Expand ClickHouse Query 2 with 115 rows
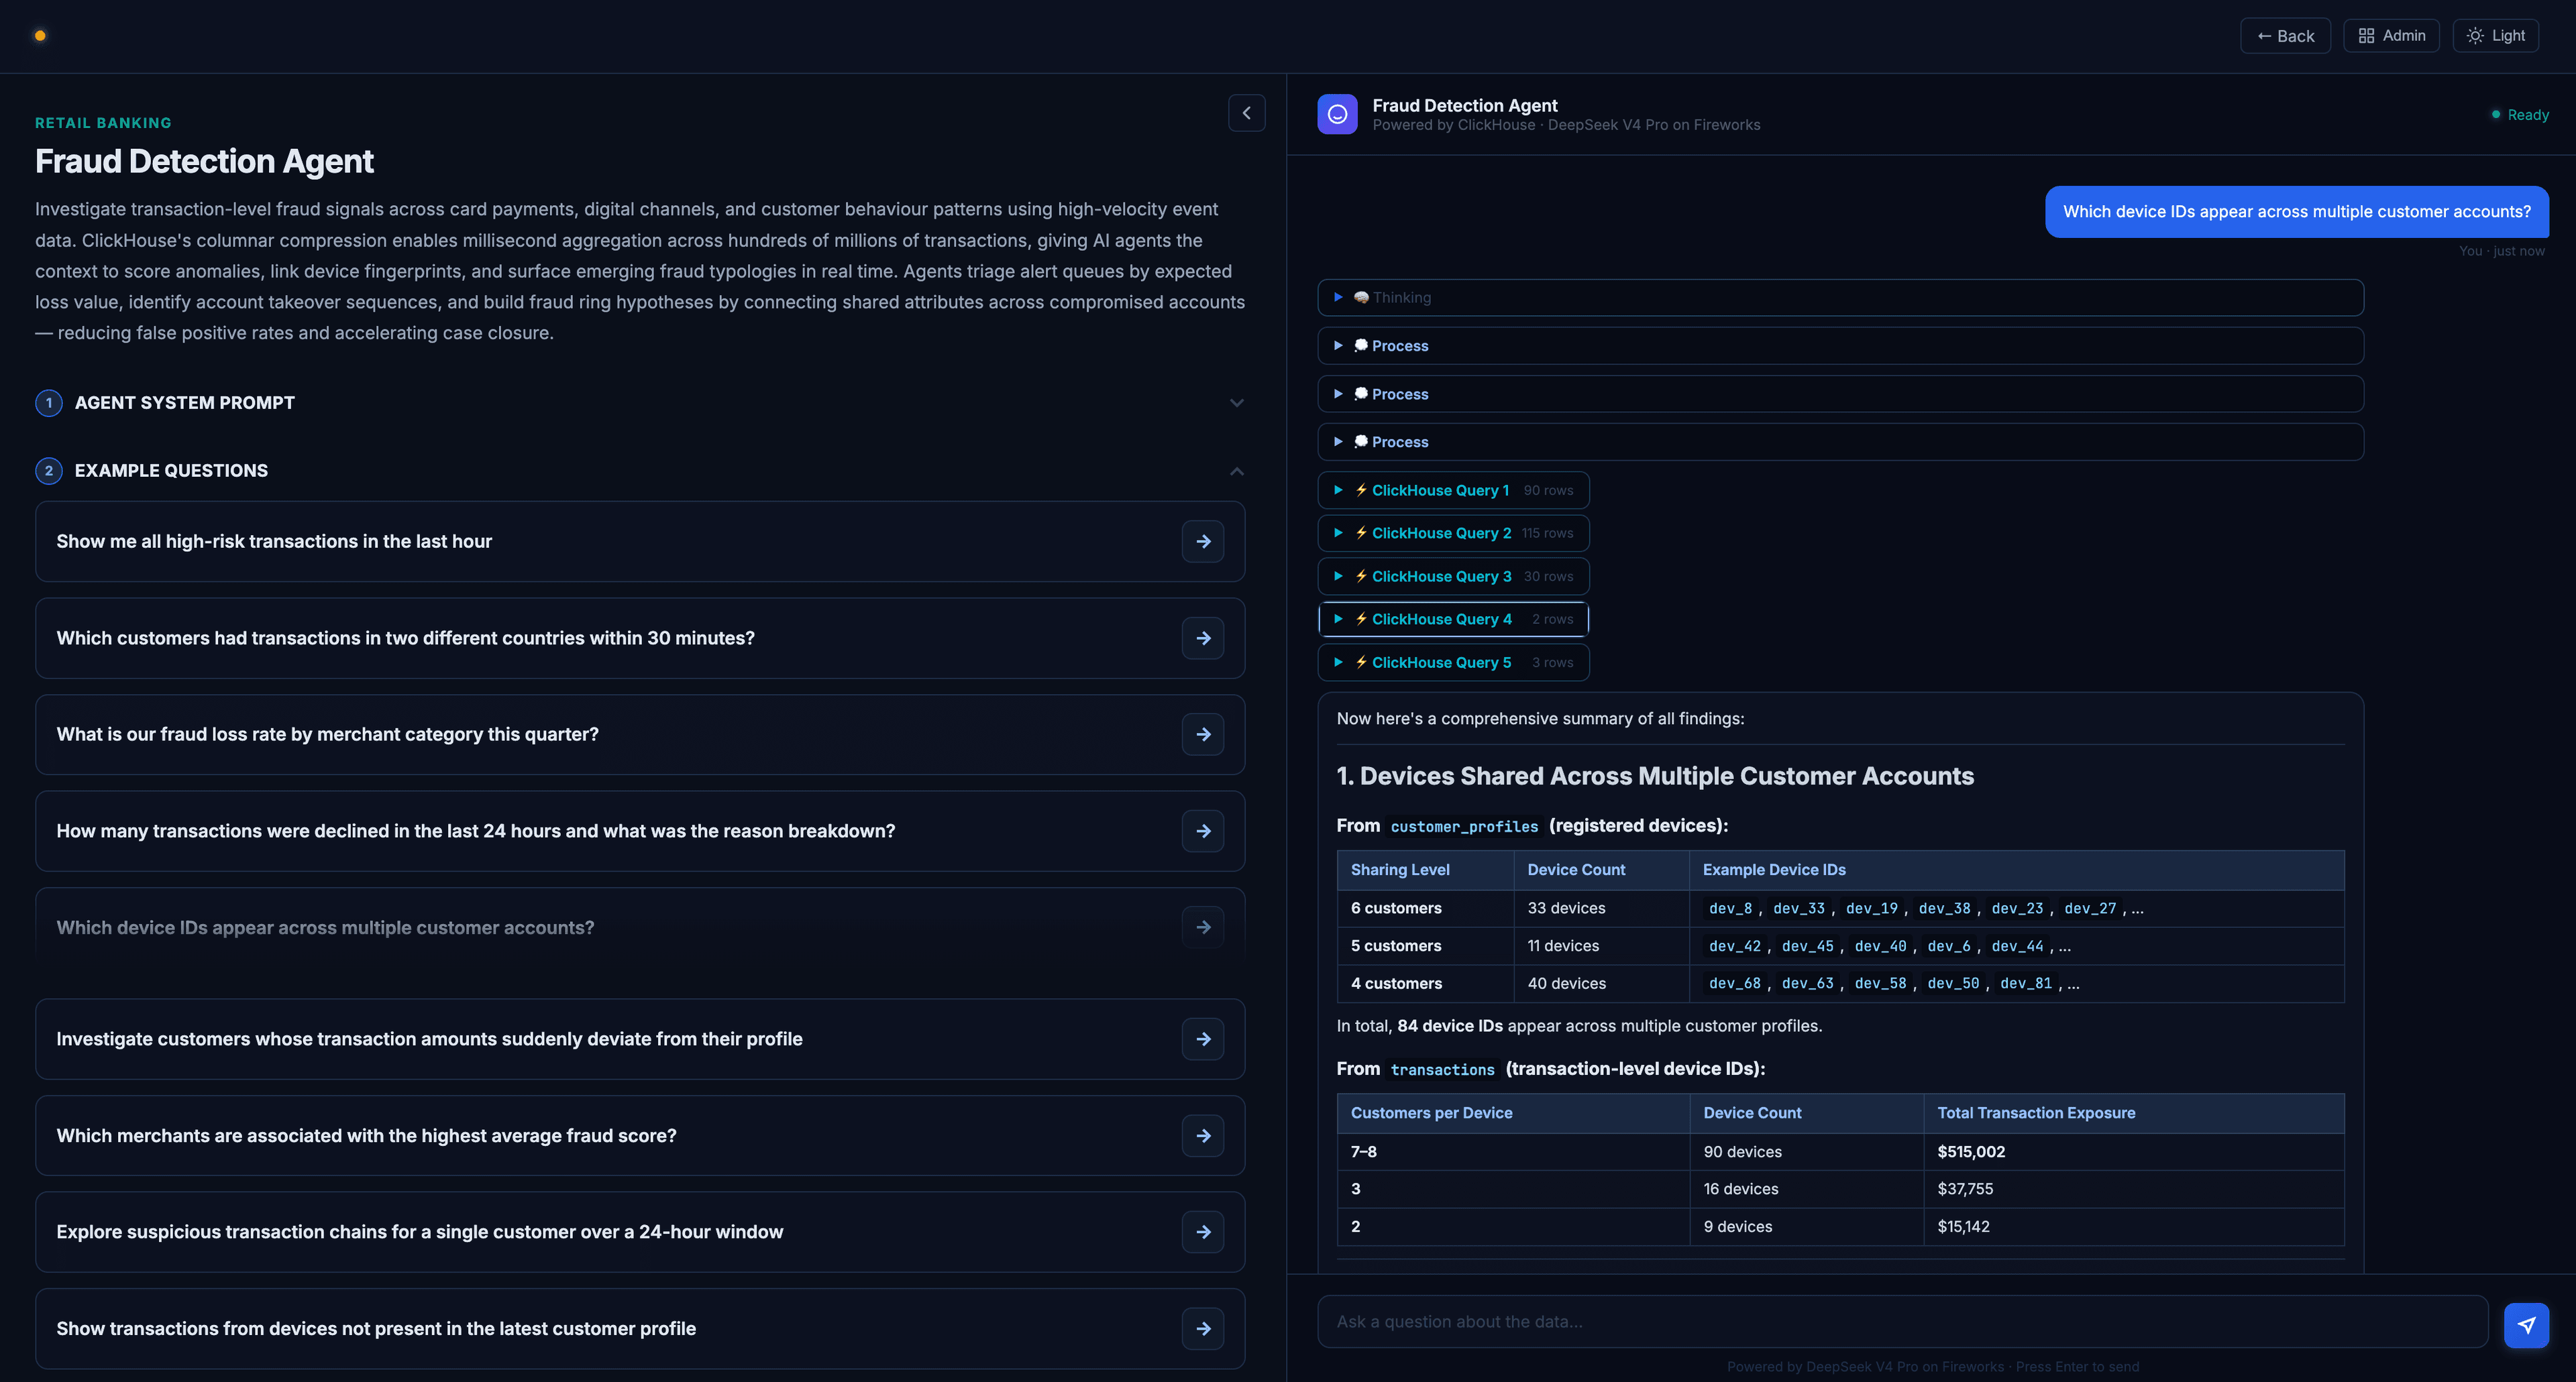This screenshot has height=1382, width=2576. click(x=1453, y=534)
